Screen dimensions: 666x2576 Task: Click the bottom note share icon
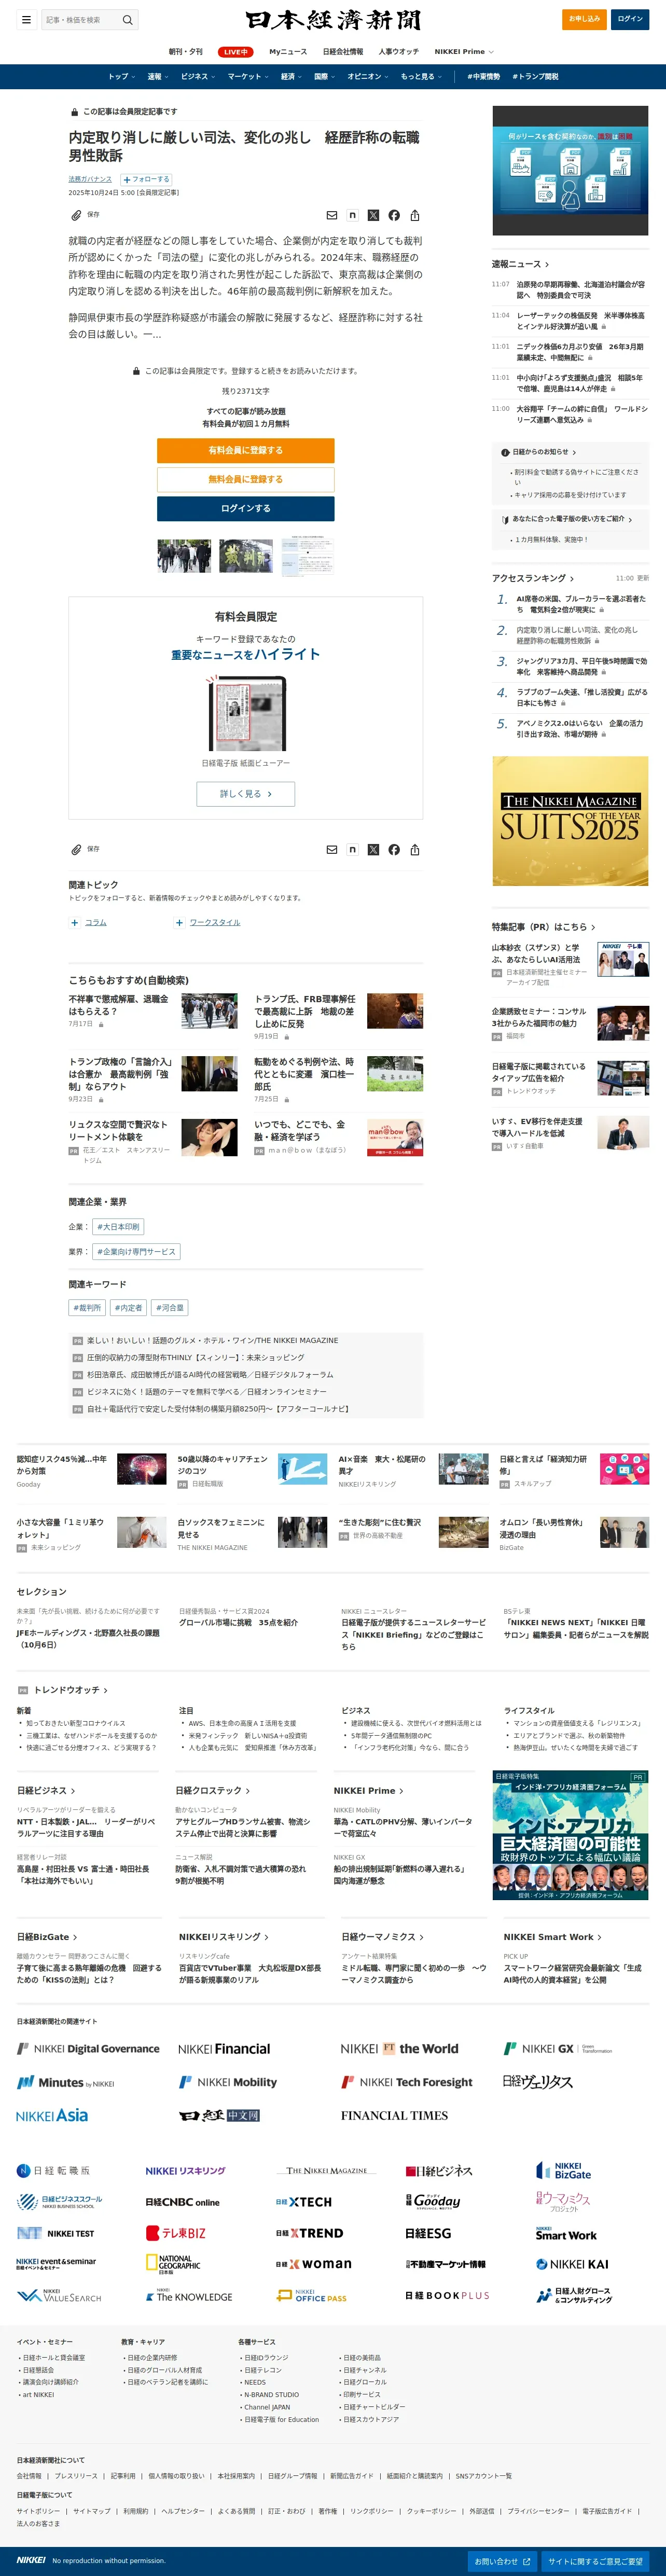(352, 849)
